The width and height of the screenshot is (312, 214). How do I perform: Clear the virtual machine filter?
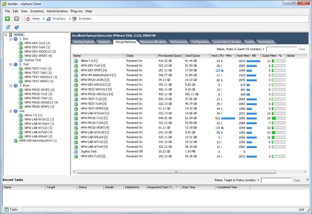pos(302,49)
